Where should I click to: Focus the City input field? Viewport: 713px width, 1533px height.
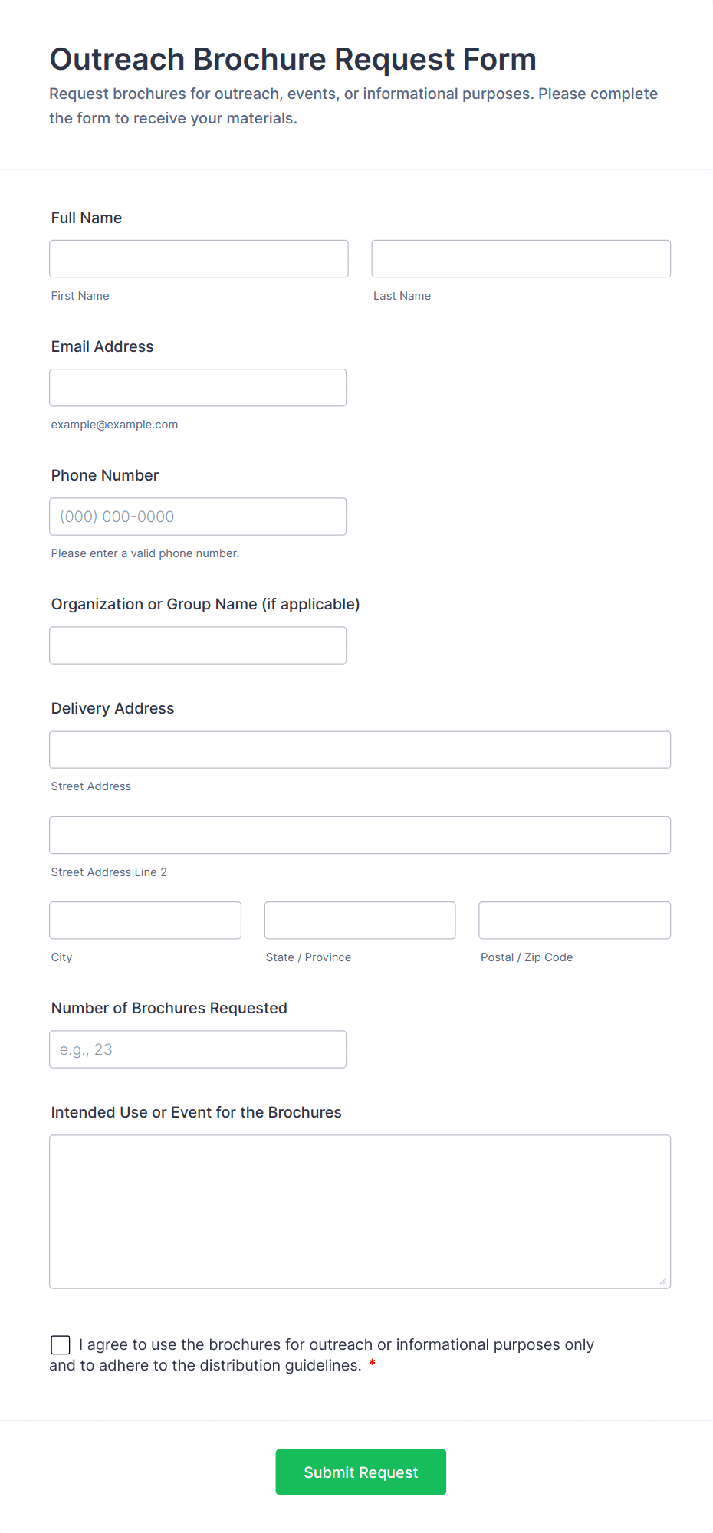(146, 921)
